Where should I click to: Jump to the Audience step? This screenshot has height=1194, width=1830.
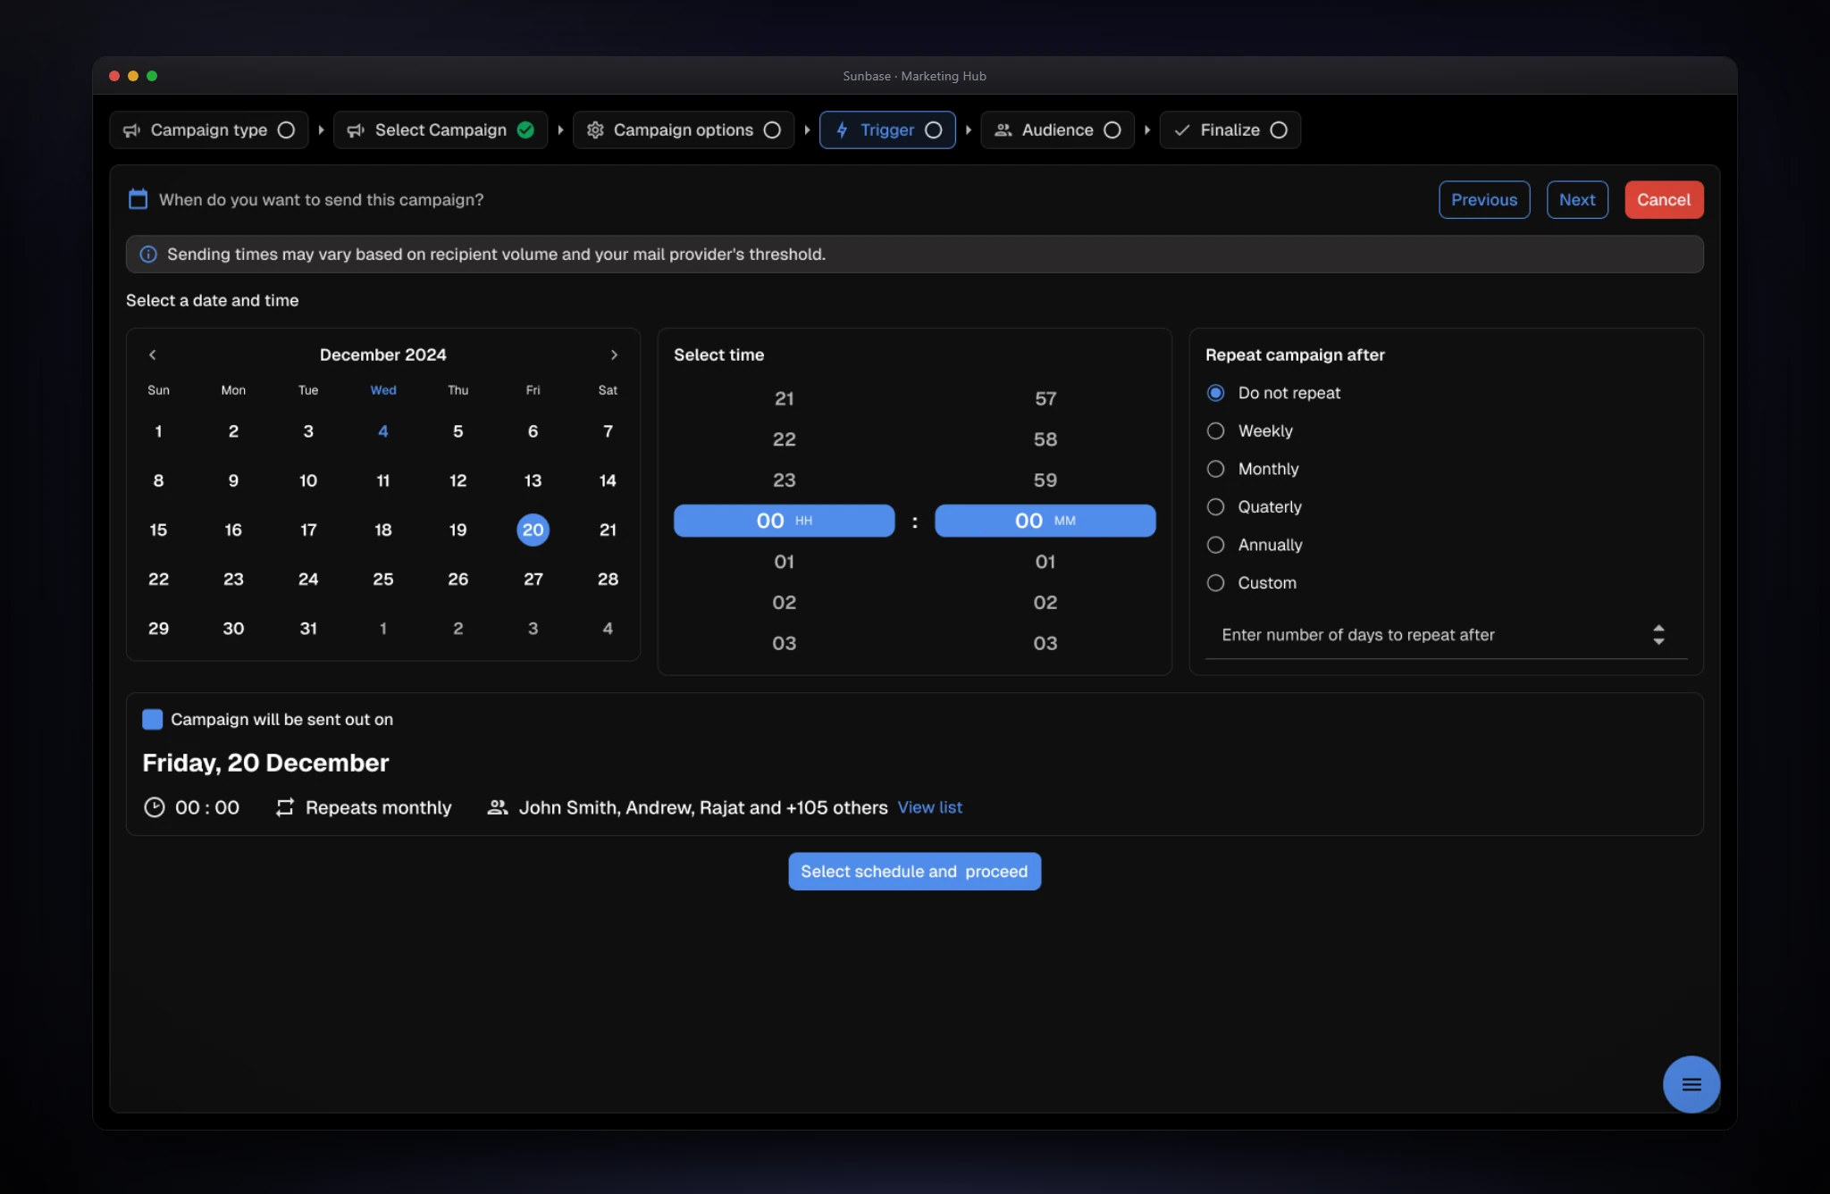click(1058, 130)
